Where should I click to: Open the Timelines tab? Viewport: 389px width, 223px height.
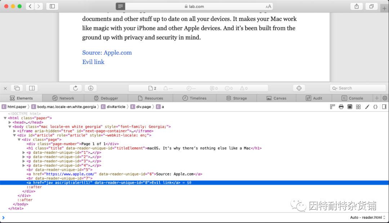click(194, 98)
